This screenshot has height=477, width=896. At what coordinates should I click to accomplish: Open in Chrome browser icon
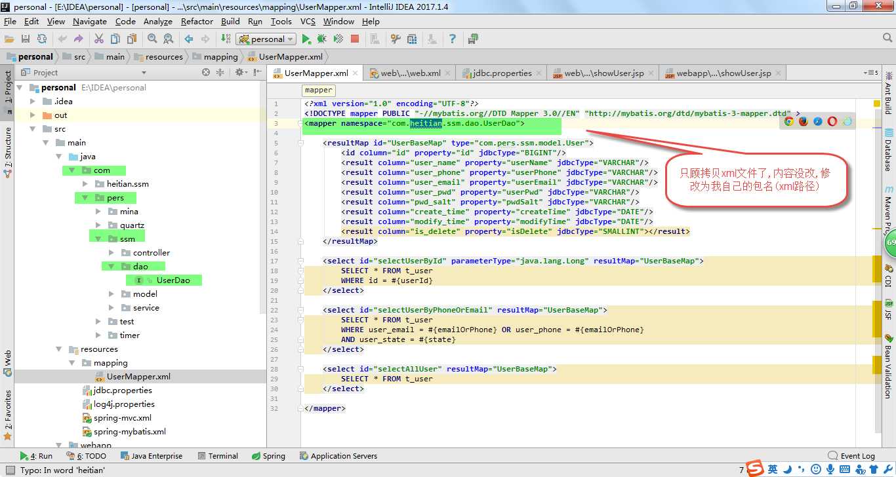point(789,121)
